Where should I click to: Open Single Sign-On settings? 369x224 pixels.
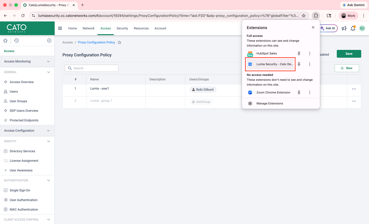20,190
